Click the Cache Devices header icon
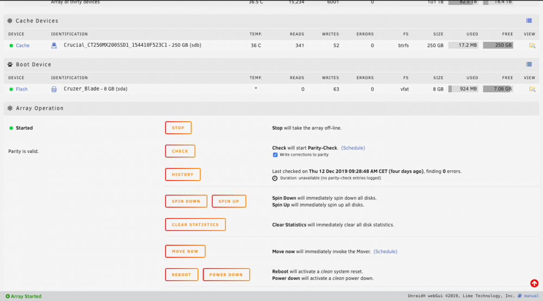Screen dimensions: 543x301 click(x=10, y=21)
